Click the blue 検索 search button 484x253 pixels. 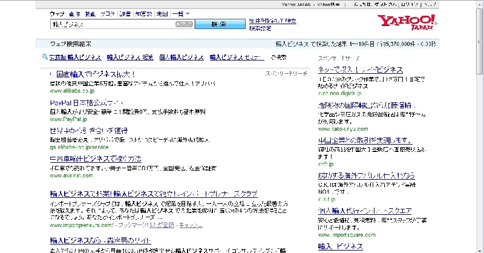tap(220, 24)
